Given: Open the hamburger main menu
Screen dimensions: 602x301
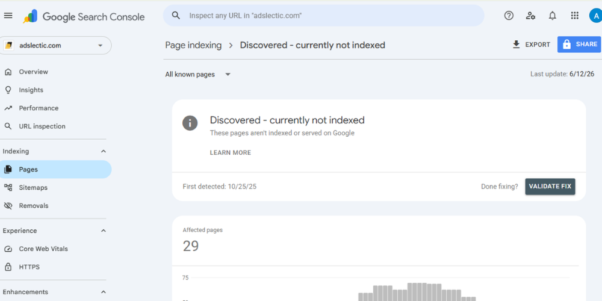Looking at the screenshot, I should [8, 16].
